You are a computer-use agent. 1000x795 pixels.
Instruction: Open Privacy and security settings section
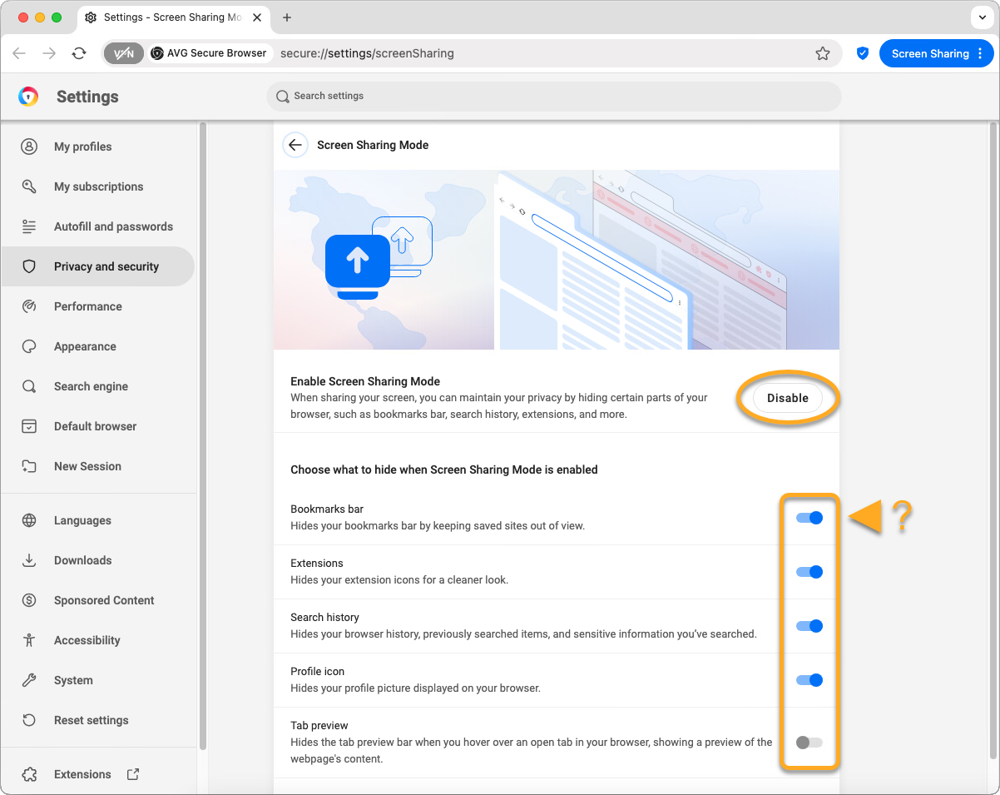click(106, 266)
